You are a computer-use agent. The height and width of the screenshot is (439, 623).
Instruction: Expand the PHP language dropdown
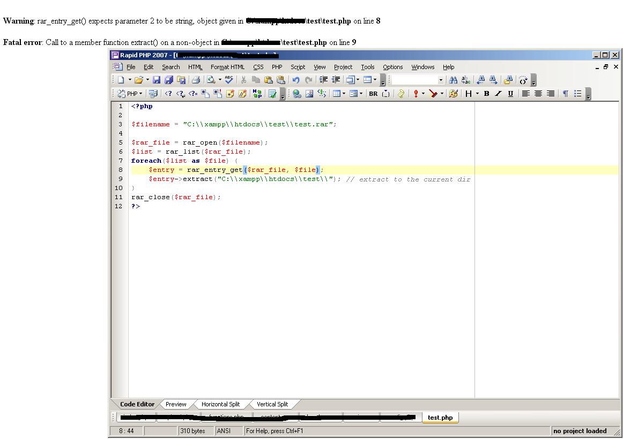(141, 94)
